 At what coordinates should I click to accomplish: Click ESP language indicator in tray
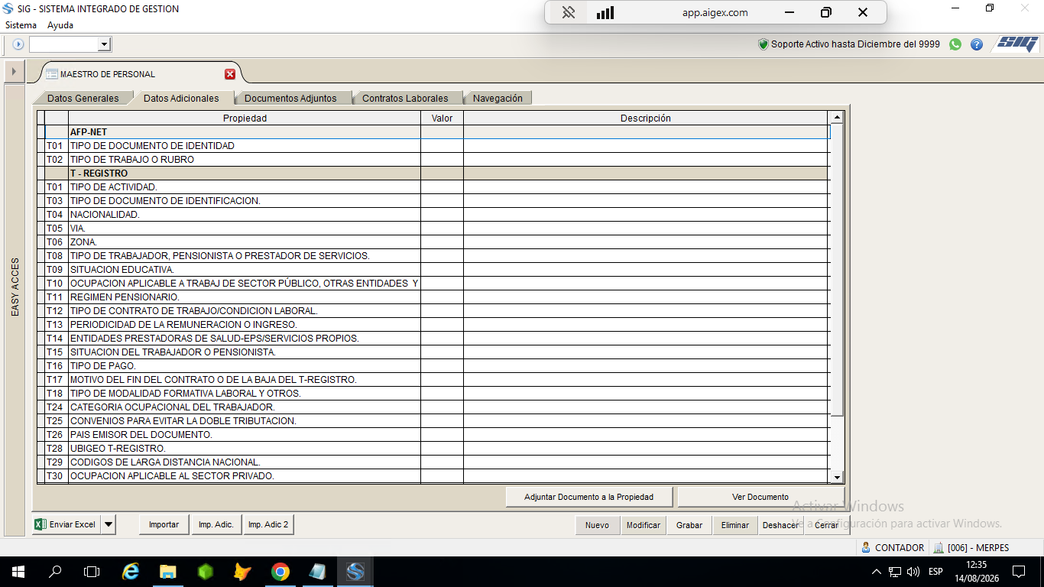[x=935, y=572]
